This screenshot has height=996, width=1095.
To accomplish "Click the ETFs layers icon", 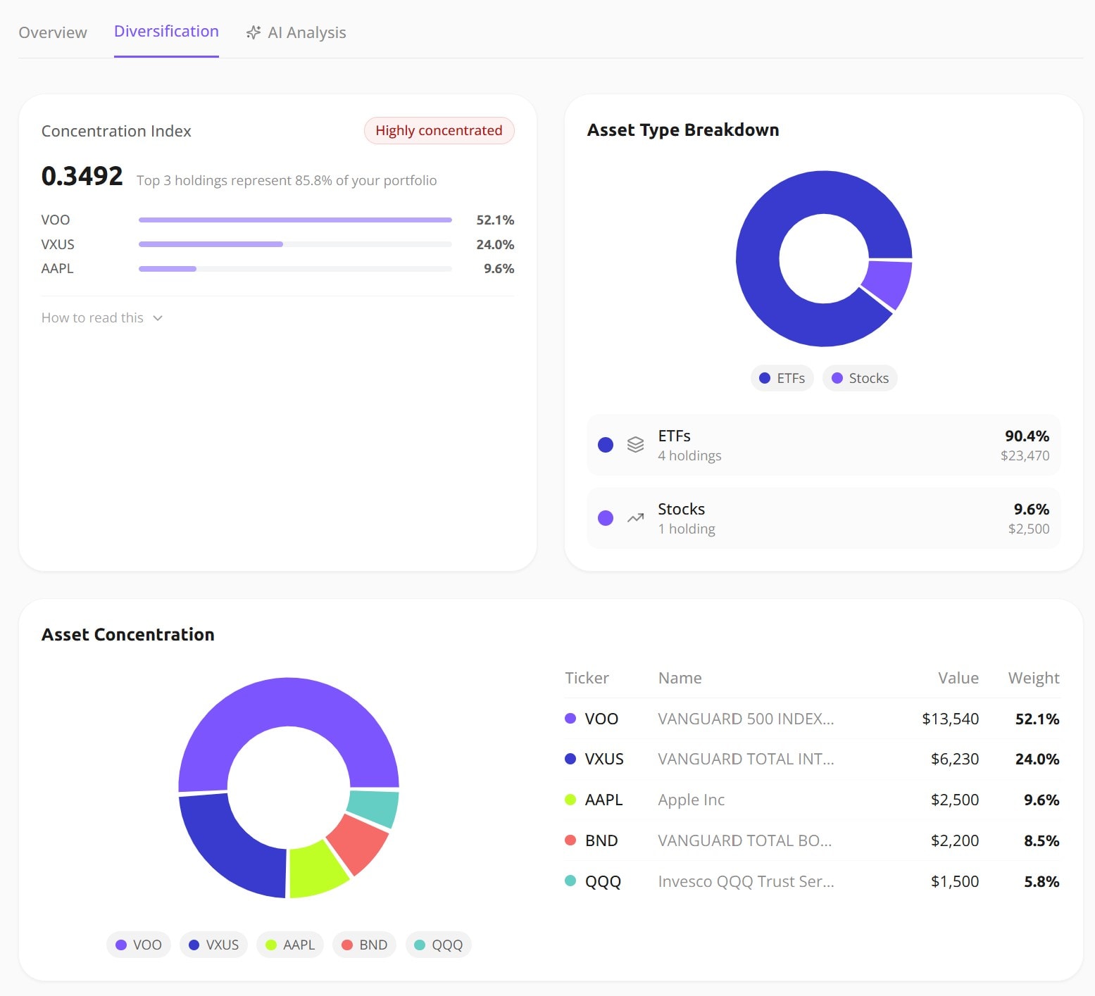I will pos(635,445).
